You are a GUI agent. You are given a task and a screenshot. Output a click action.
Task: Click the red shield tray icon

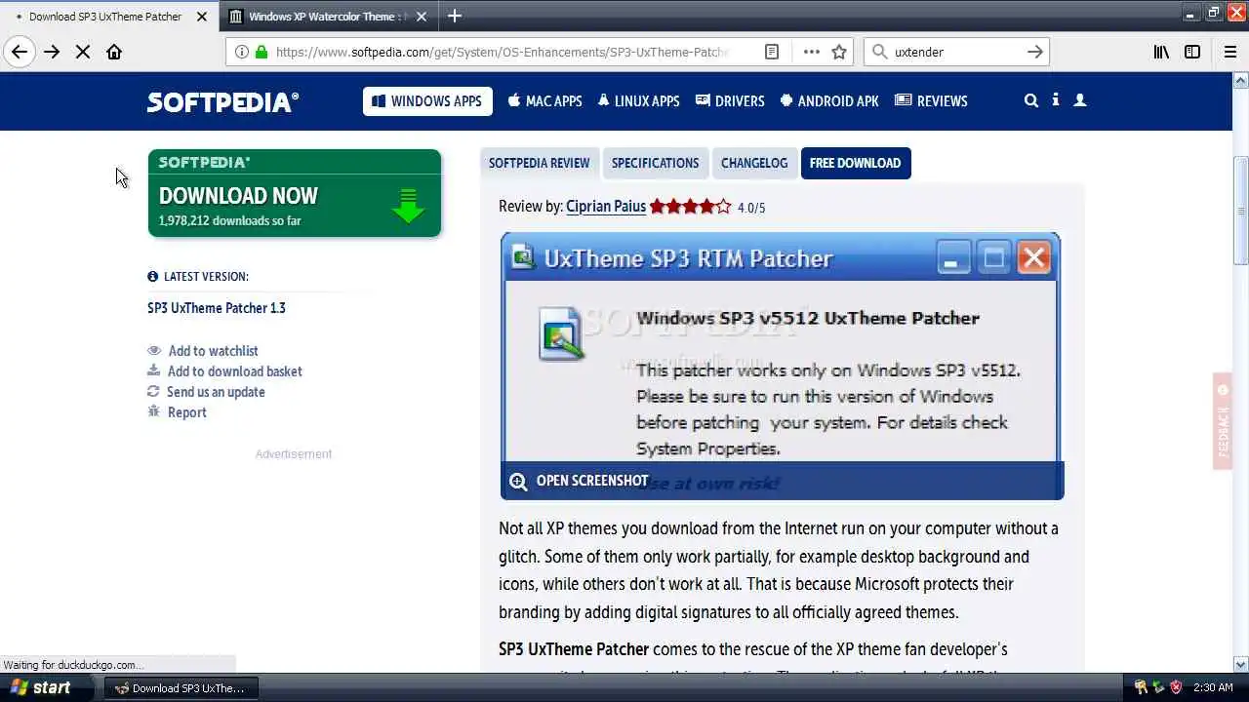pos(1177,687)
